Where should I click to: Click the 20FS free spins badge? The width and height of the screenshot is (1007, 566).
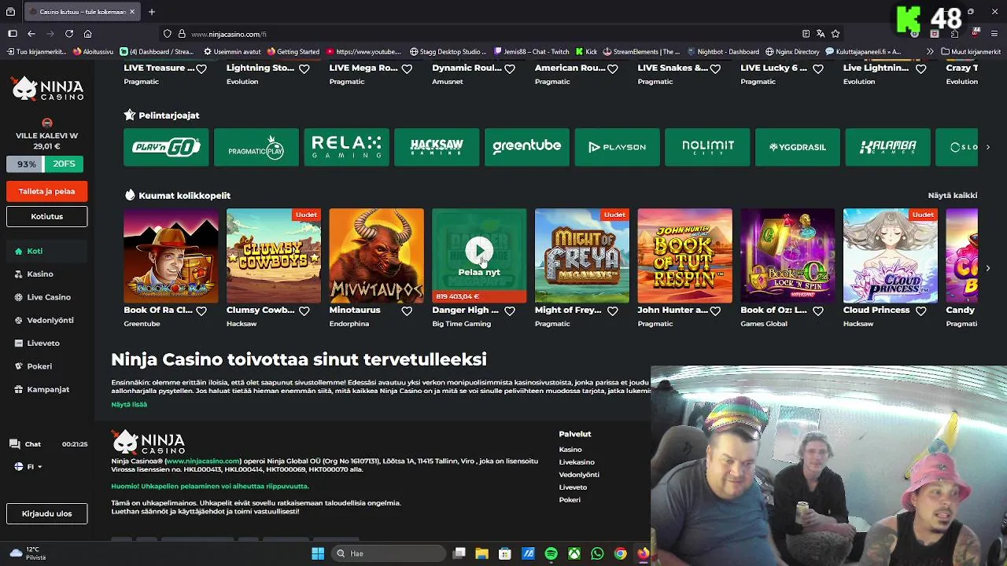[x=64, y=164]
